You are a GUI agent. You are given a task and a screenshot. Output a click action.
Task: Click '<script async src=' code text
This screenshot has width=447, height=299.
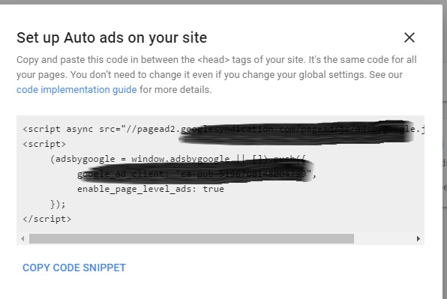click(x=72, y=129)
